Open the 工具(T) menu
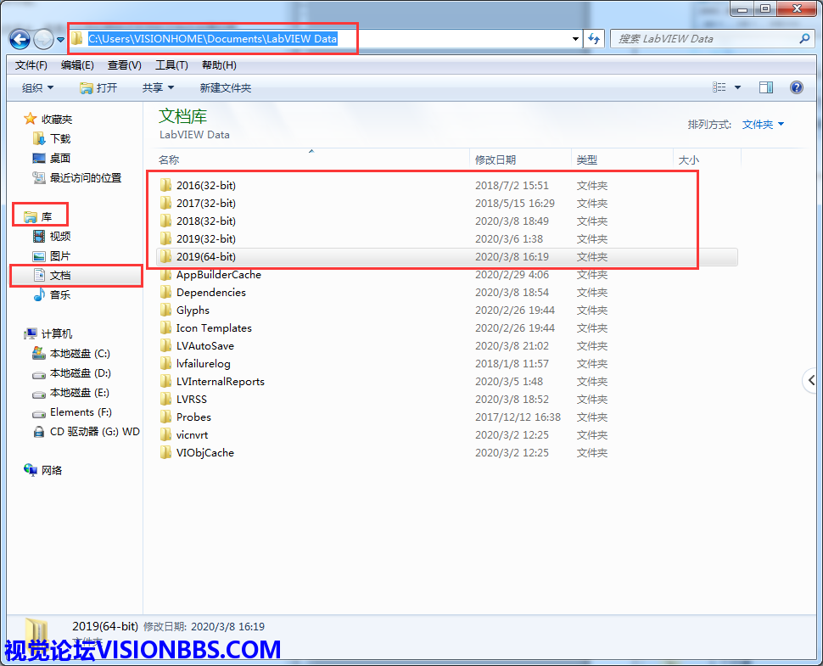Screen dimensions: 823x666 pyautogui.click(x=171, y=65)
